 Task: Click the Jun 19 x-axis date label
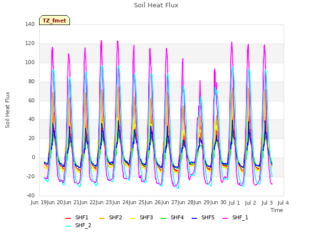39,203
